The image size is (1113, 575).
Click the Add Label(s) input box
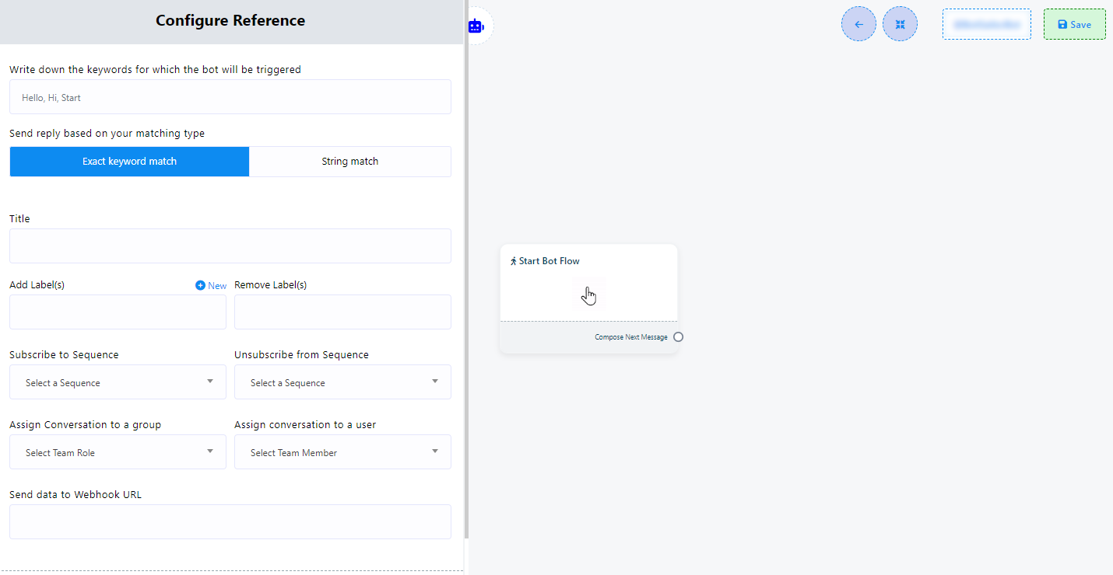pyautogui.click(x=118, y=312)
